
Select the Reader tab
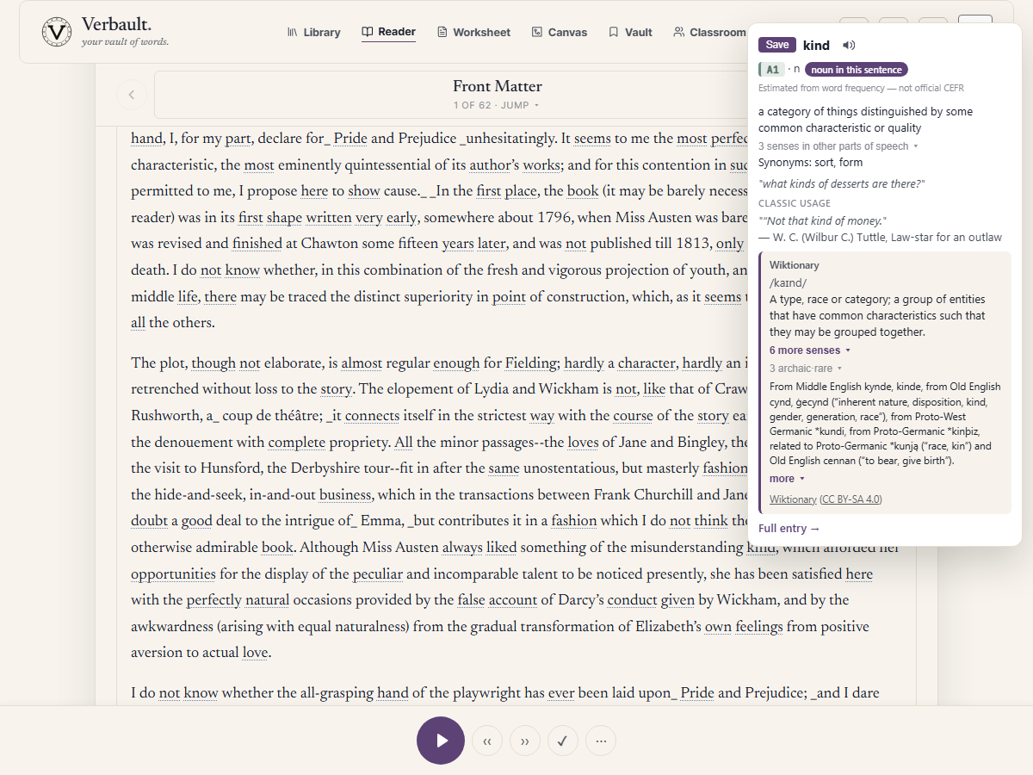[388, 32]
